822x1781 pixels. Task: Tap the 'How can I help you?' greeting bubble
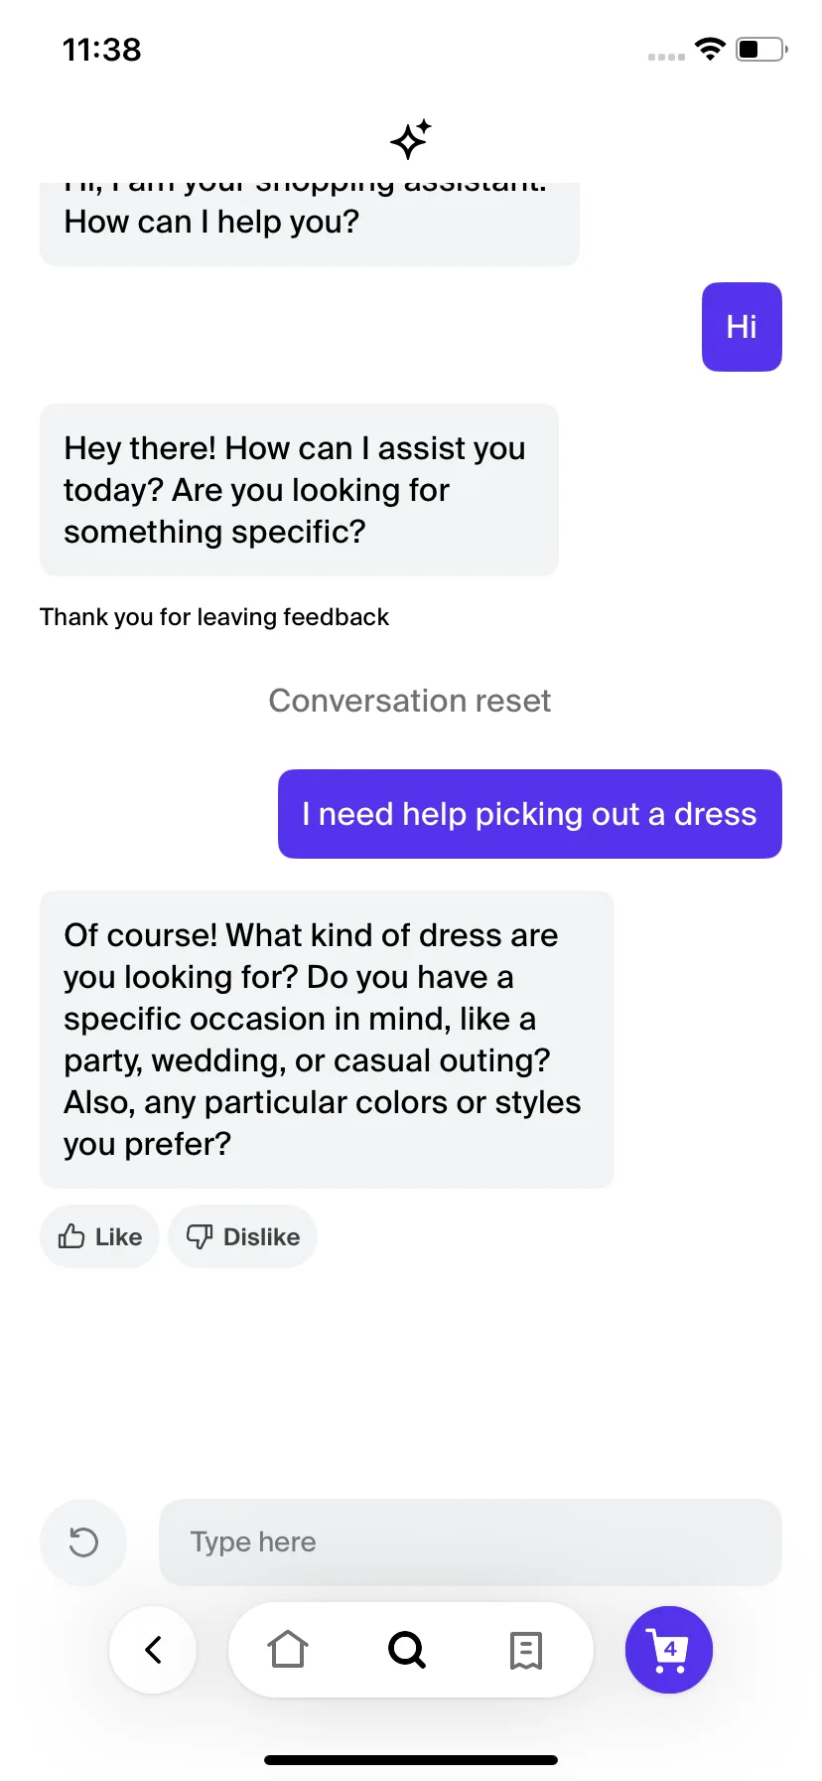click(x=310, y=223)
